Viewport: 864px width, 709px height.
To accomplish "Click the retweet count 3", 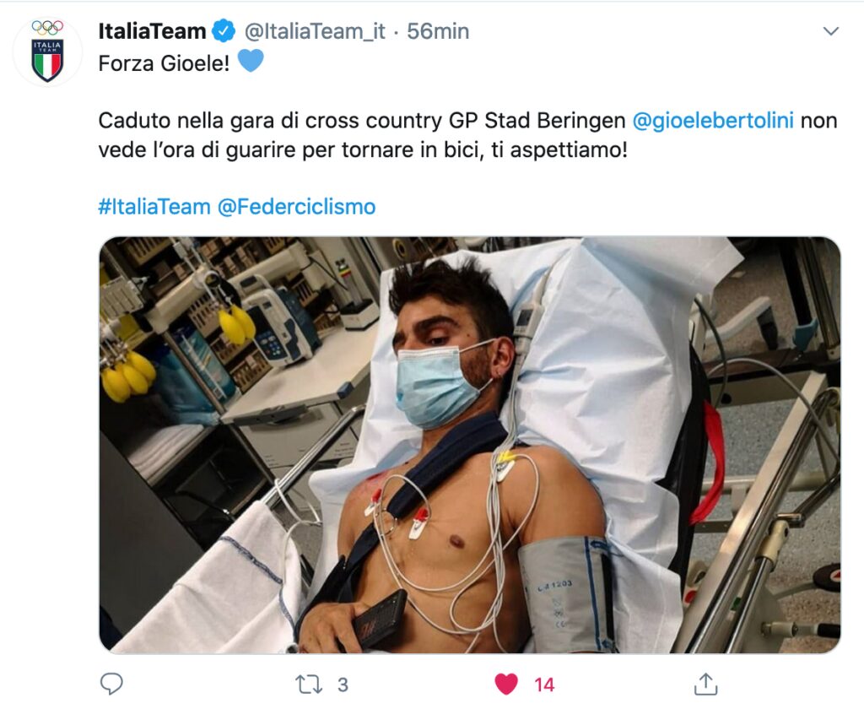I will [343, 685].
